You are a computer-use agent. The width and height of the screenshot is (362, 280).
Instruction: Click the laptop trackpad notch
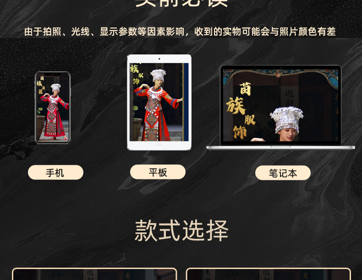pos(280,146)
